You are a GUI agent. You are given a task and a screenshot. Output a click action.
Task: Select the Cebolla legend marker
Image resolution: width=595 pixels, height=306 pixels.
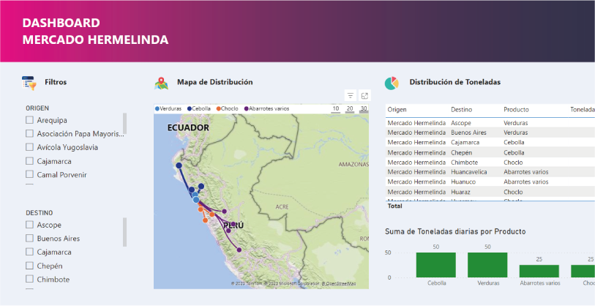tap(190, 108)
